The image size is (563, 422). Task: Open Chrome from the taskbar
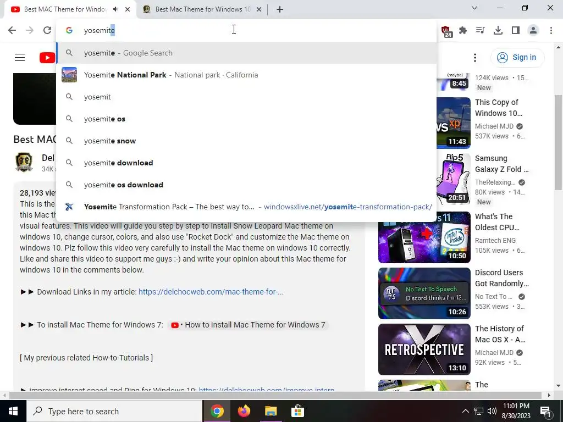click(217, 411)
